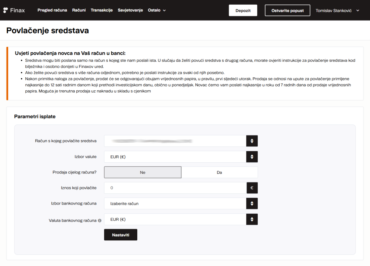The image size is (370, 266).
Task: Open the 'Izaberite račun' bank account dropdown
Action: tap(175, 203)
